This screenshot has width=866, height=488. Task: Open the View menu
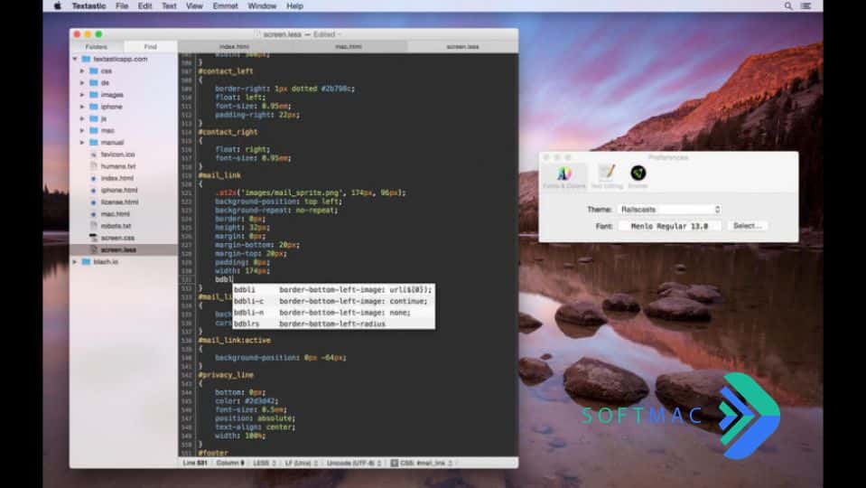point(194,6)
